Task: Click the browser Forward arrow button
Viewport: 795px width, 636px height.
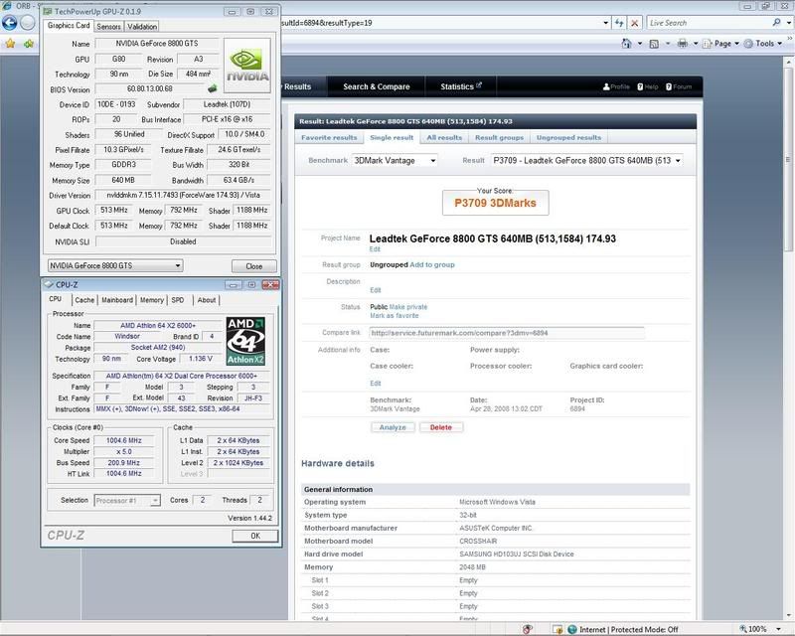Action: pyautogui.click(x=28, y=23)
